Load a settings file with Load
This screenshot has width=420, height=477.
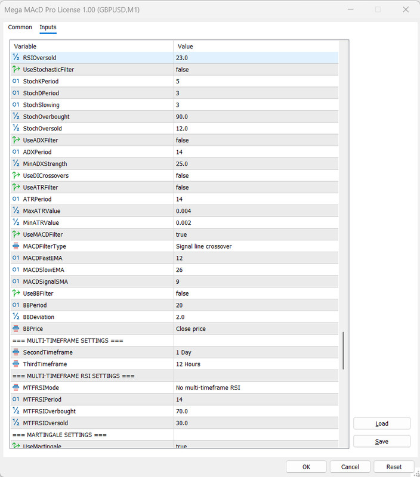point(382,423)
